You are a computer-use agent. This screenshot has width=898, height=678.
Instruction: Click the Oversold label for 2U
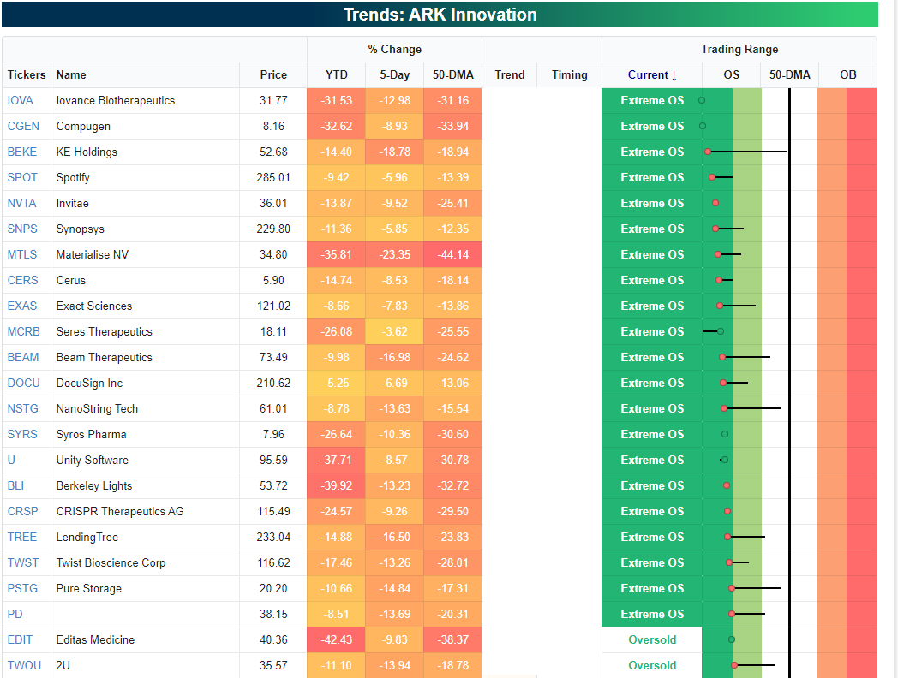652,665
